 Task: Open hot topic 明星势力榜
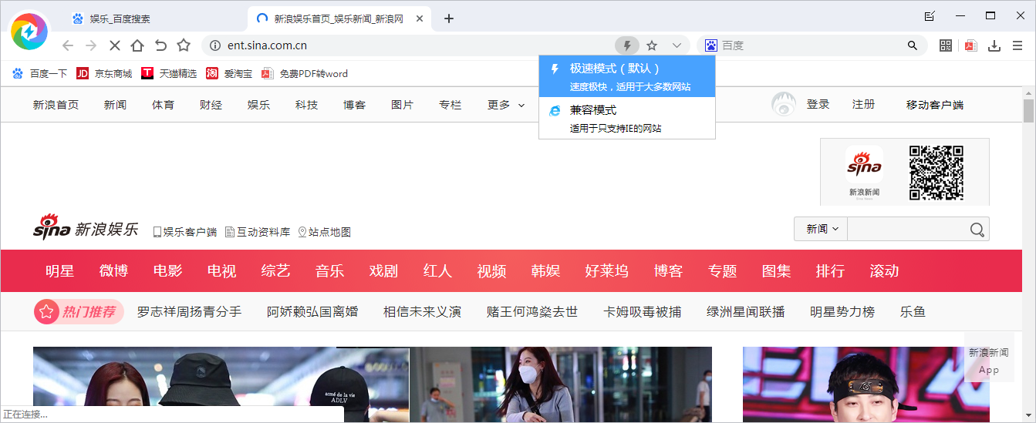(x=842, y=312)
